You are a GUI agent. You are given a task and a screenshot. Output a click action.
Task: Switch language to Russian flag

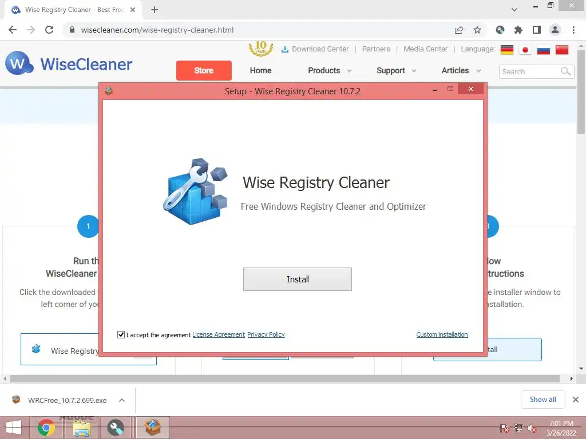(x=544, y=50)
